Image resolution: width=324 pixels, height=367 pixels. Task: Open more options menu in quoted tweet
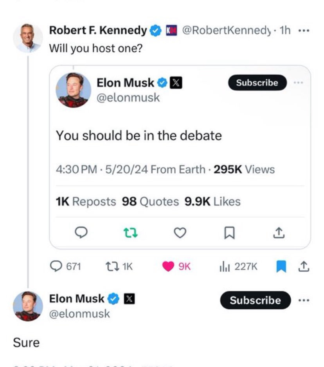point(299,83)
